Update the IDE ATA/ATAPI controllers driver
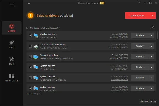 140,46
